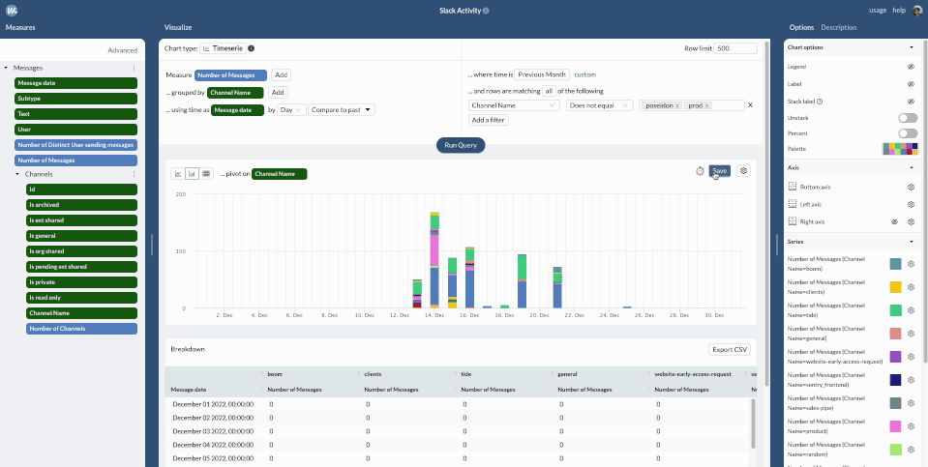The height and width of the screenshot is (467, 928).
Task: Open the Does not equal operator dropdown
Action: pos(600,105)
